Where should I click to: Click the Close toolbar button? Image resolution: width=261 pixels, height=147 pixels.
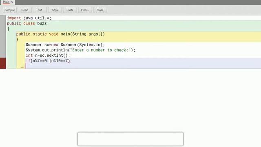pyautogui.click(x=100, y=10)
